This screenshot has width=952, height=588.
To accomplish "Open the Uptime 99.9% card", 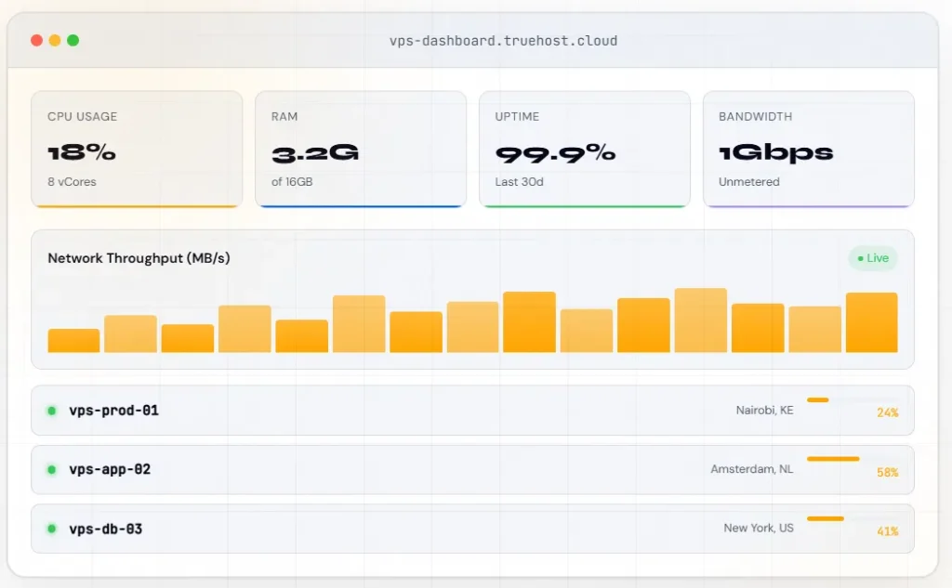I will (x=584, y=150).
